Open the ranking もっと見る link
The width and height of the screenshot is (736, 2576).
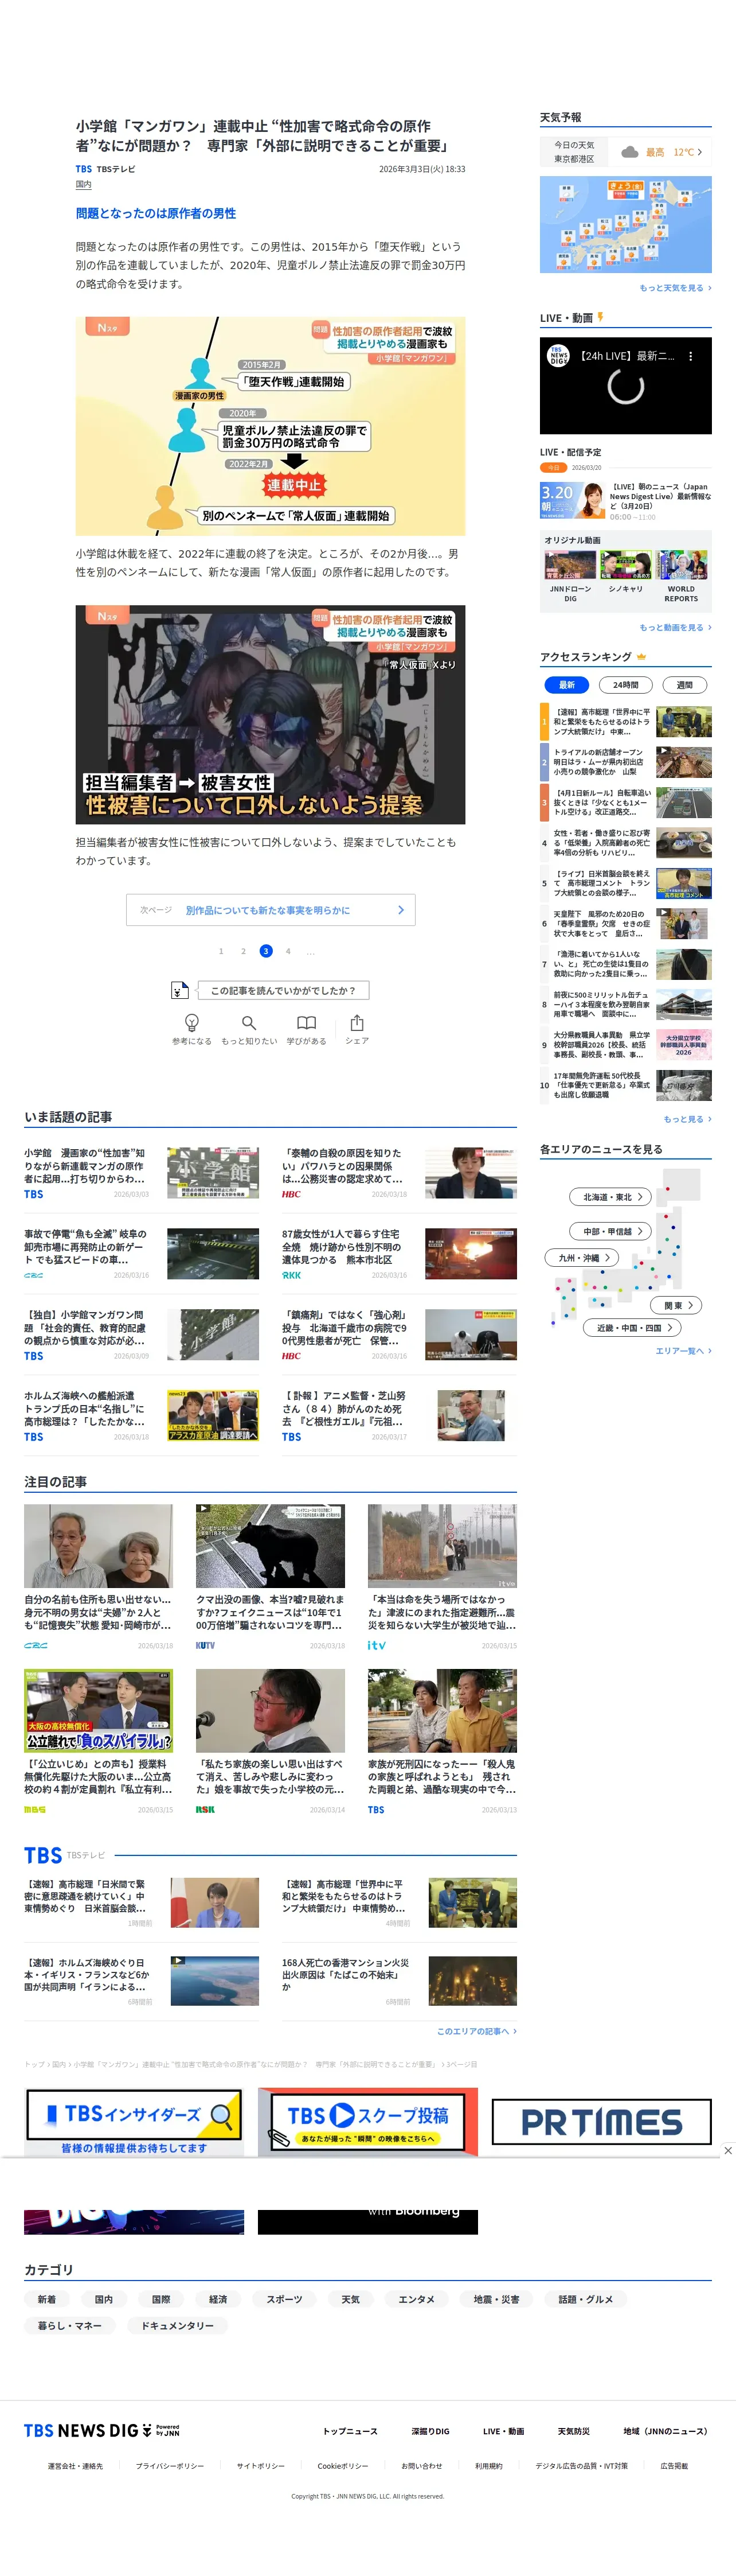pyautogui.click(x=687, y=1119)
